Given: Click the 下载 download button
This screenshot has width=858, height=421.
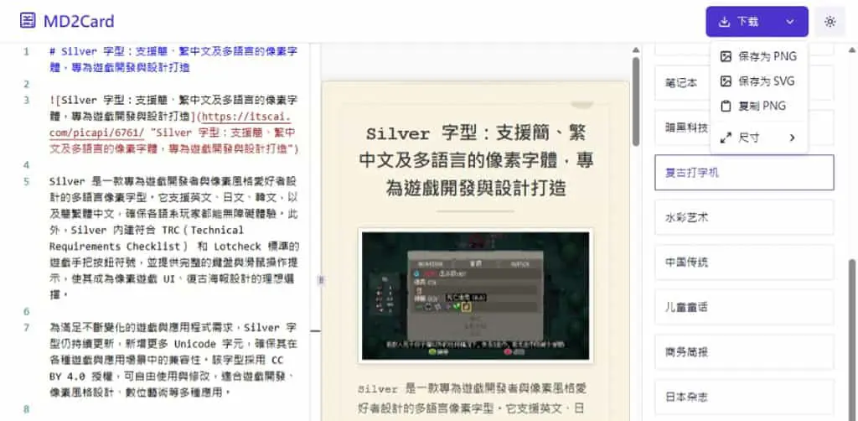Looking at the screenshot, I should click(757, 21).
